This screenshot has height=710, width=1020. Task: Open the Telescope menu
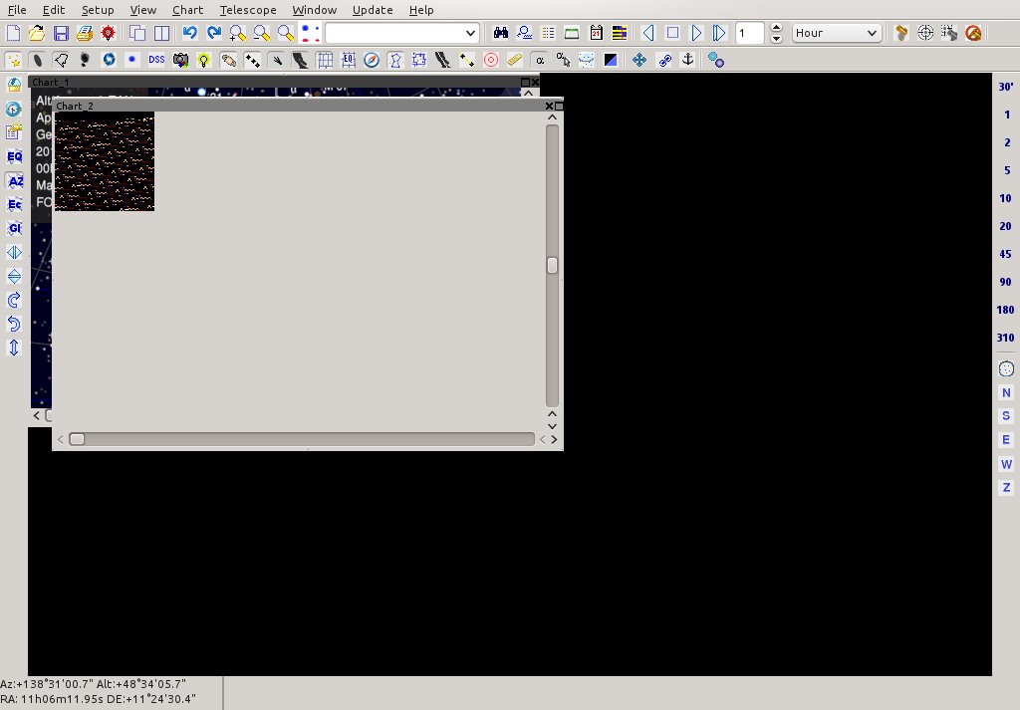click(248, 10)
